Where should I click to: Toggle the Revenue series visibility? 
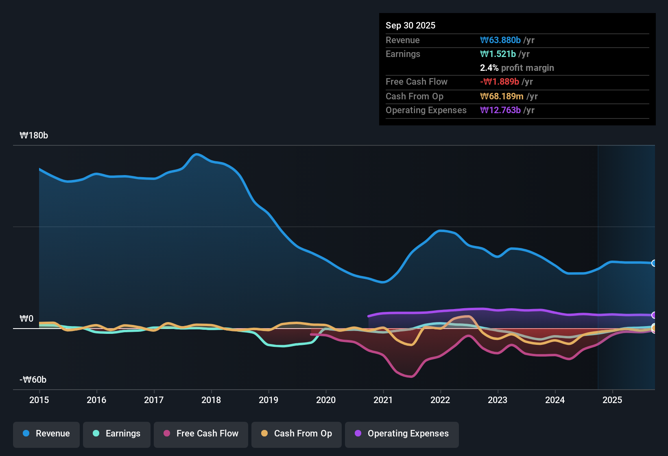click(x=46, y=434)
